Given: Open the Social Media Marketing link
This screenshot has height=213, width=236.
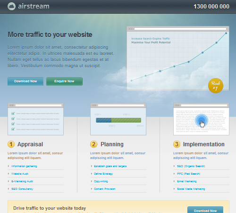Looking at the screenshot, I should (x=191, y=189).
